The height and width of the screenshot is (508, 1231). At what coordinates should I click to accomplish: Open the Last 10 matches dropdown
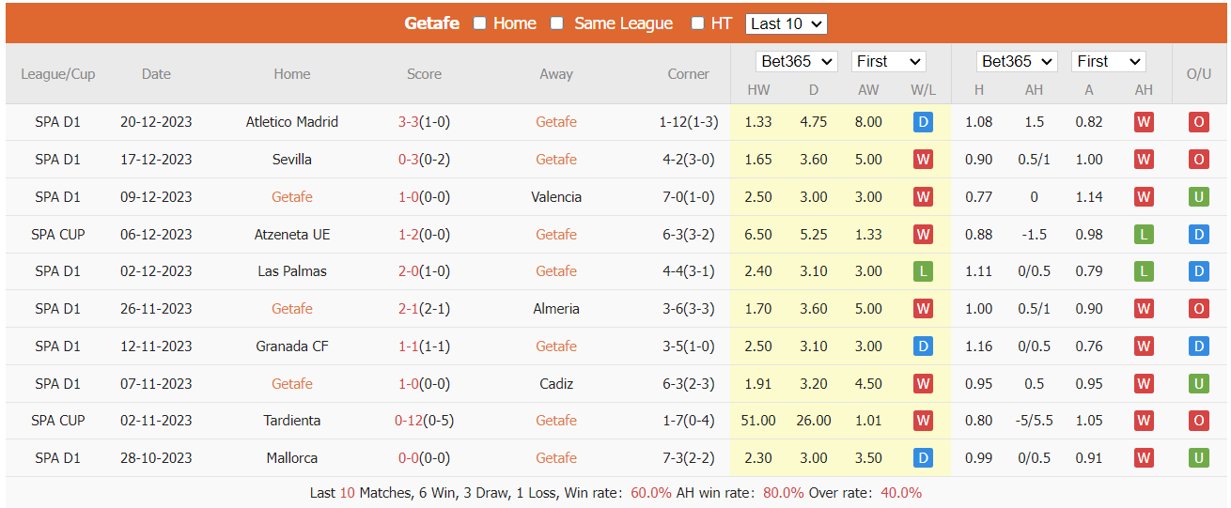(787, 23)
